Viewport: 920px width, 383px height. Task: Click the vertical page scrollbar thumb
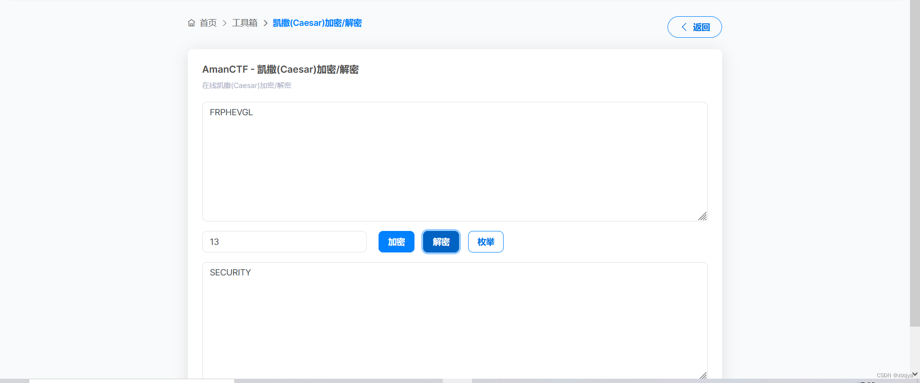[915, 163]
